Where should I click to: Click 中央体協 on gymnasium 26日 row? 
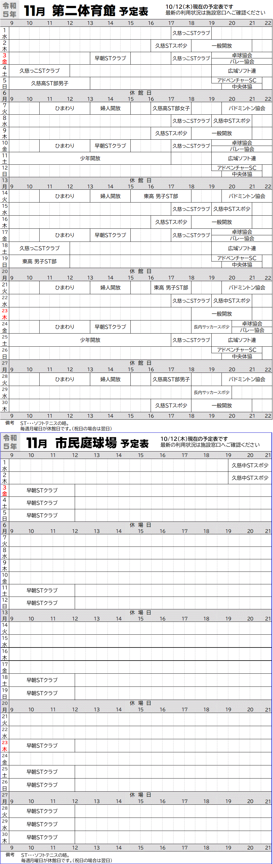pyautogui.click(x=242, y=357)
